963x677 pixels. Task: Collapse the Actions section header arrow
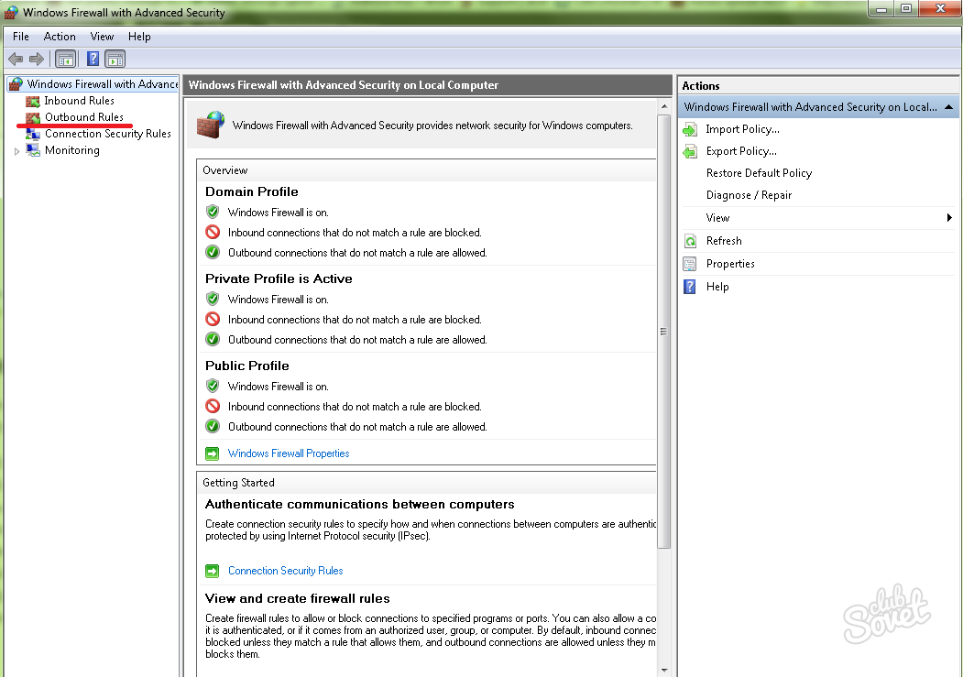coord(948,107)
